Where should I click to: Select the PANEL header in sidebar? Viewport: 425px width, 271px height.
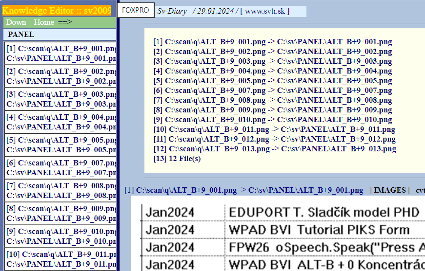pos(21,35)
